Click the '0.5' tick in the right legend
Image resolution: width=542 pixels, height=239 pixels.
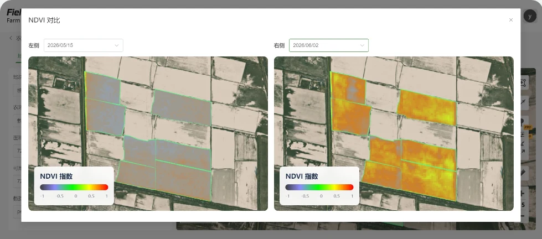tap(337, 196)
